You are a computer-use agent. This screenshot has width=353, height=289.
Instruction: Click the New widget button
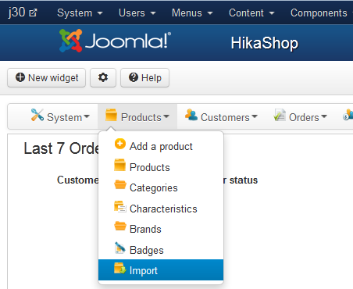click(x=46, y=77)
